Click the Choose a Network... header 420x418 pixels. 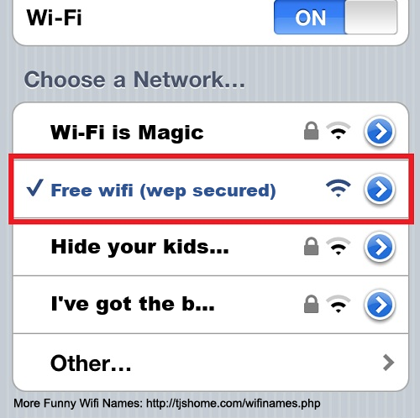(134, 80)
